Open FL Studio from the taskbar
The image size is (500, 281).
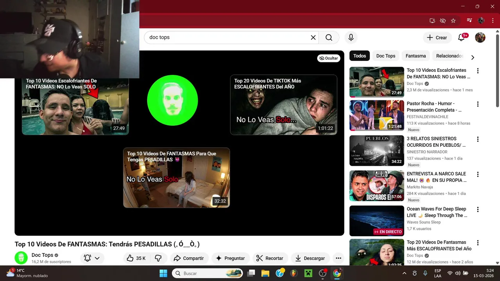coord(294,273)
